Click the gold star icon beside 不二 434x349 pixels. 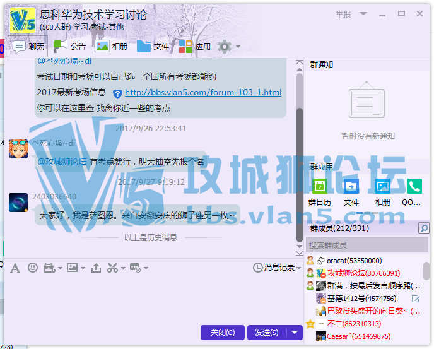click(x=310, y=324)
